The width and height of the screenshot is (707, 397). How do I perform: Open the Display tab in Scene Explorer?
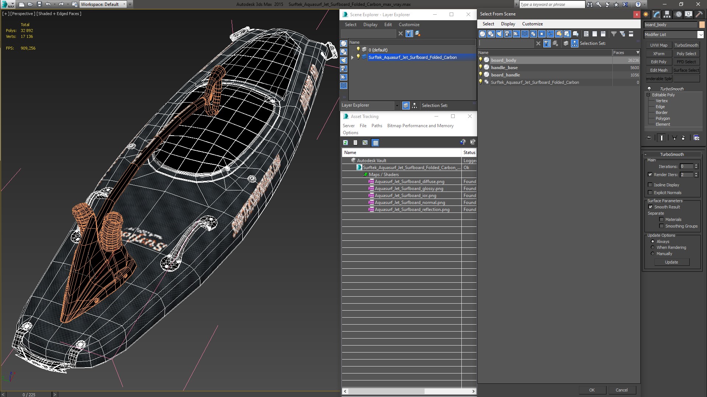370,25
